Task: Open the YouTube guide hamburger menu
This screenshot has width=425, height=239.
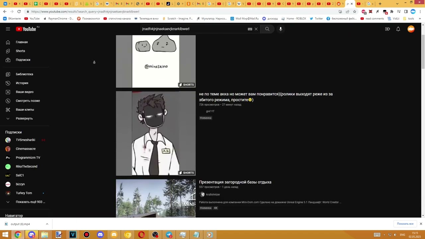Action: 8,29
